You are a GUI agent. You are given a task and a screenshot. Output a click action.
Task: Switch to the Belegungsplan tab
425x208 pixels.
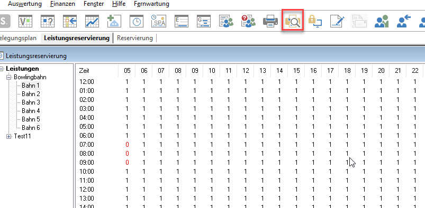18,38
